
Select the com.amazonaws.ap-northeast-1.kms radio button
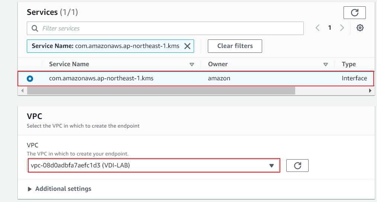30,78
